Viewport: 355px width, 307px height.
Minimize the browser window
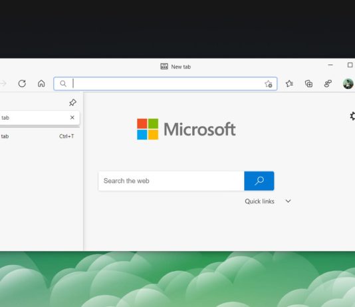330,65
